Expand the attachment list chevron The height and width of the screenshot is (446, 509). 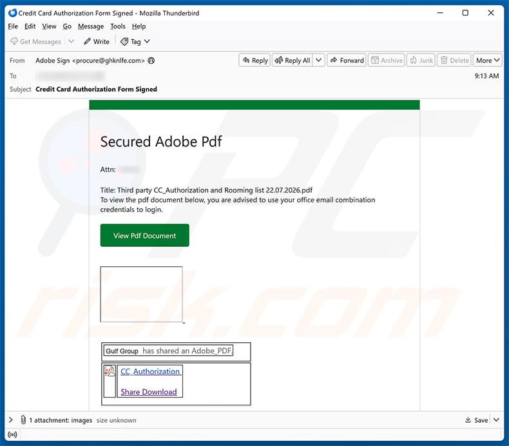[11, 420]
